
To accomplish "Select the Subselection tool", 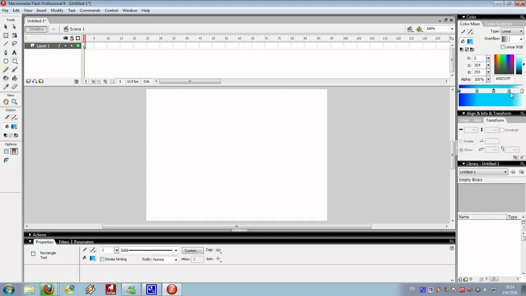I will pos(14,27).
